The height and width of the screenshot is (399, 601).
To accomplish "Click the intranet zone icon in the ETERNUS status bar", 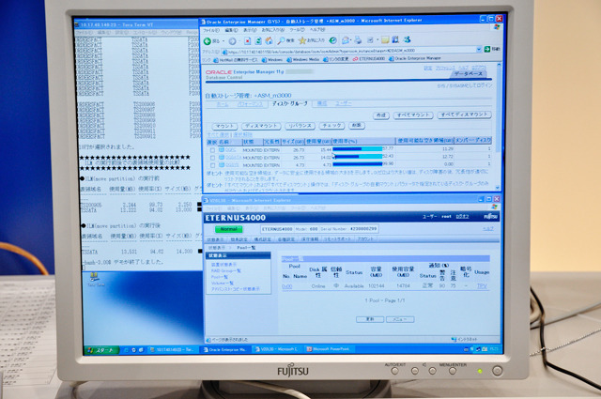I will (x=454, y=340).
